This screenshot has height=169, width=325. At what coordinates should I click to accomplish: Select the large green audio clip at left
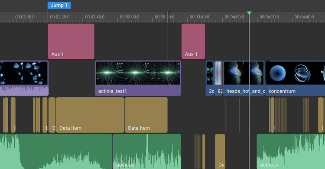(56, 151)
